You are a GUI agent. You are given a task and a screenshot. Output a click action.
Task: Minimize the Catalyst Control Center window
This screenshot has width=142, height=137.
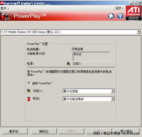tap(131, 3)
